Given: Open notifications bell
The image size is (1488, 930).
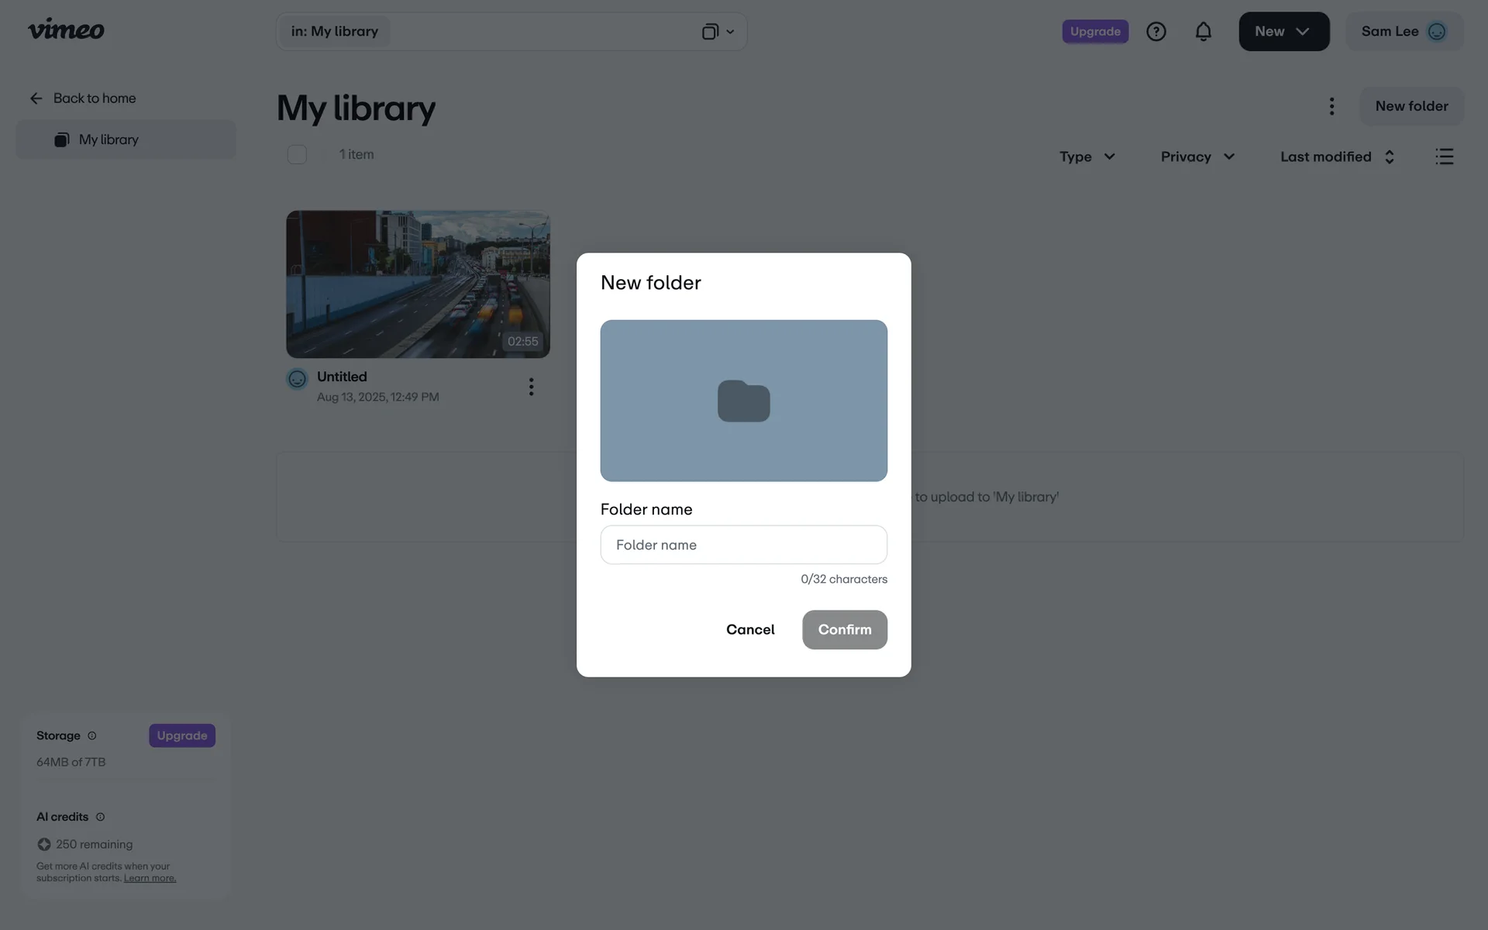Looking at the screenshot, I should [1203, 32].
